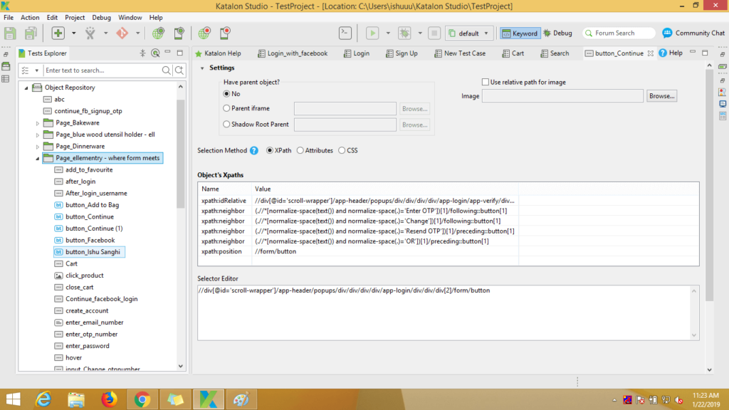Open the New item dropdown arrow

pos(73,33)
